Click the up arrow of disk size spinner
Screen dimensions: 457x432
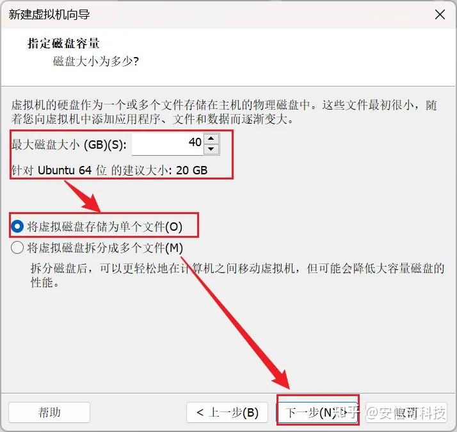click(211, 138)
